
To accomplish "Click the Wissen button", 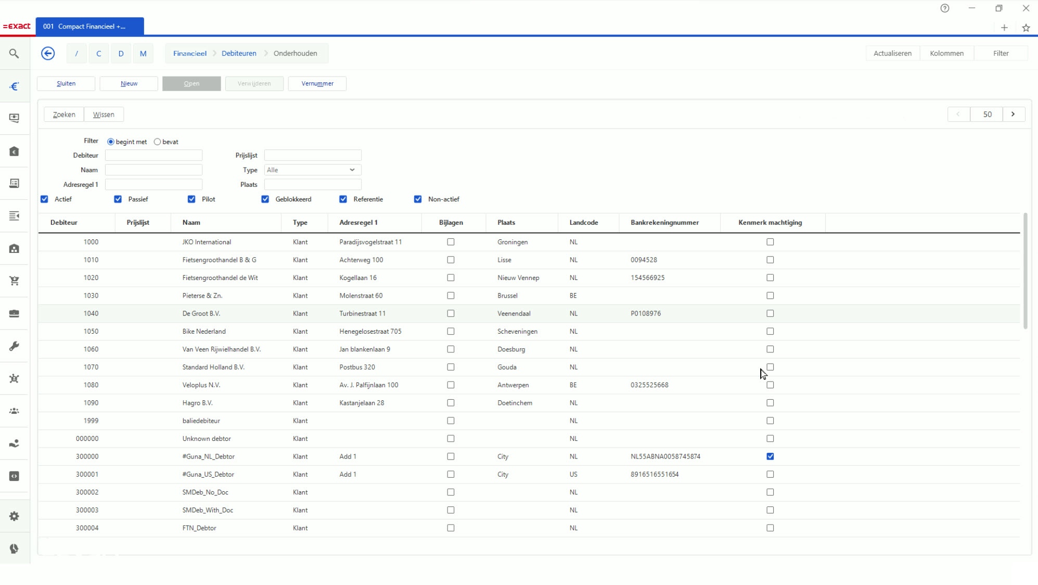I will (104, 115).
